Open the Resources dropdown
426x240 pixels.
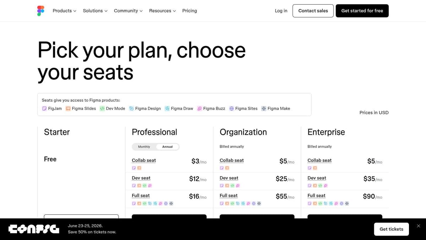point(162,11)
